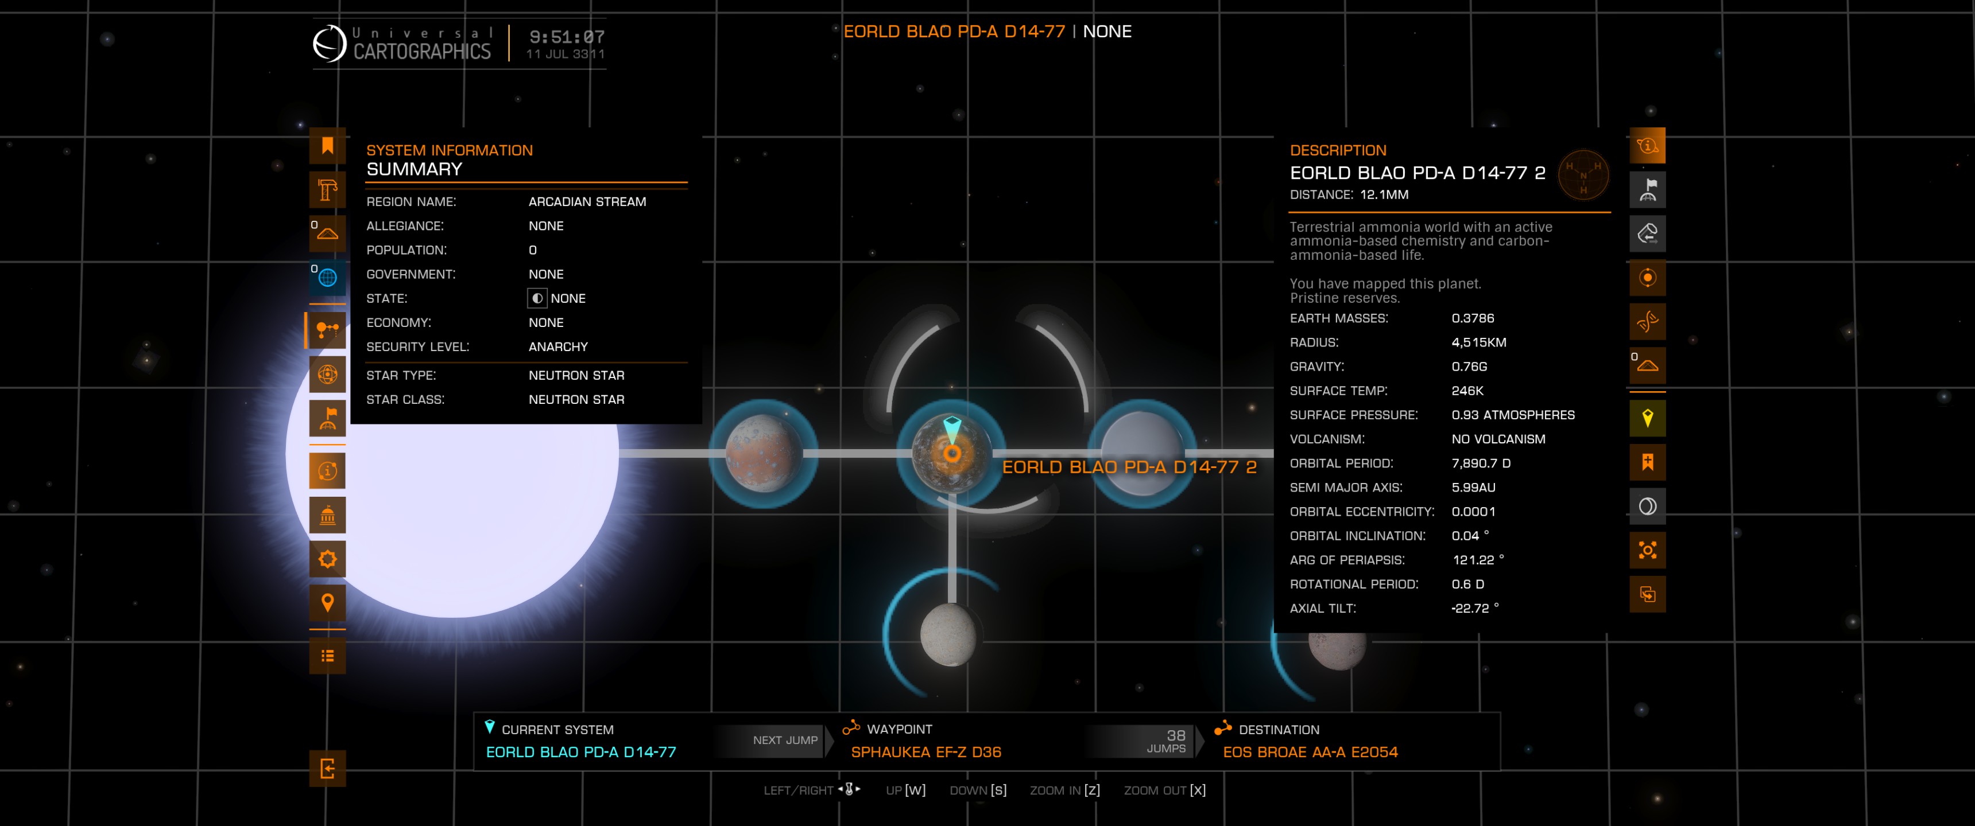Open the government building factions icon
The image size is (1975, 826).
point(327,515)
